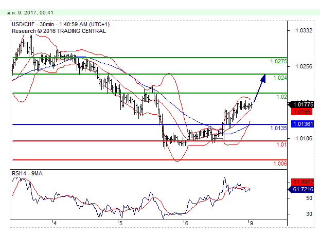Viewport: 320px width, 236px height.
Task: Click the 1.0256 price axis value
Action: coord(304,66)
